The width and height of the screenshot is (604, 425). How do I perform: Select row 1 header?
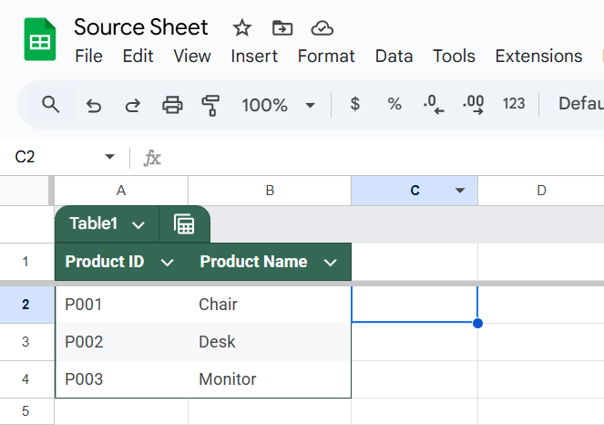(x=26, y=262)
